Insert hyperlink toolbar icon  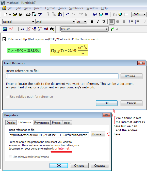[115, 14]
